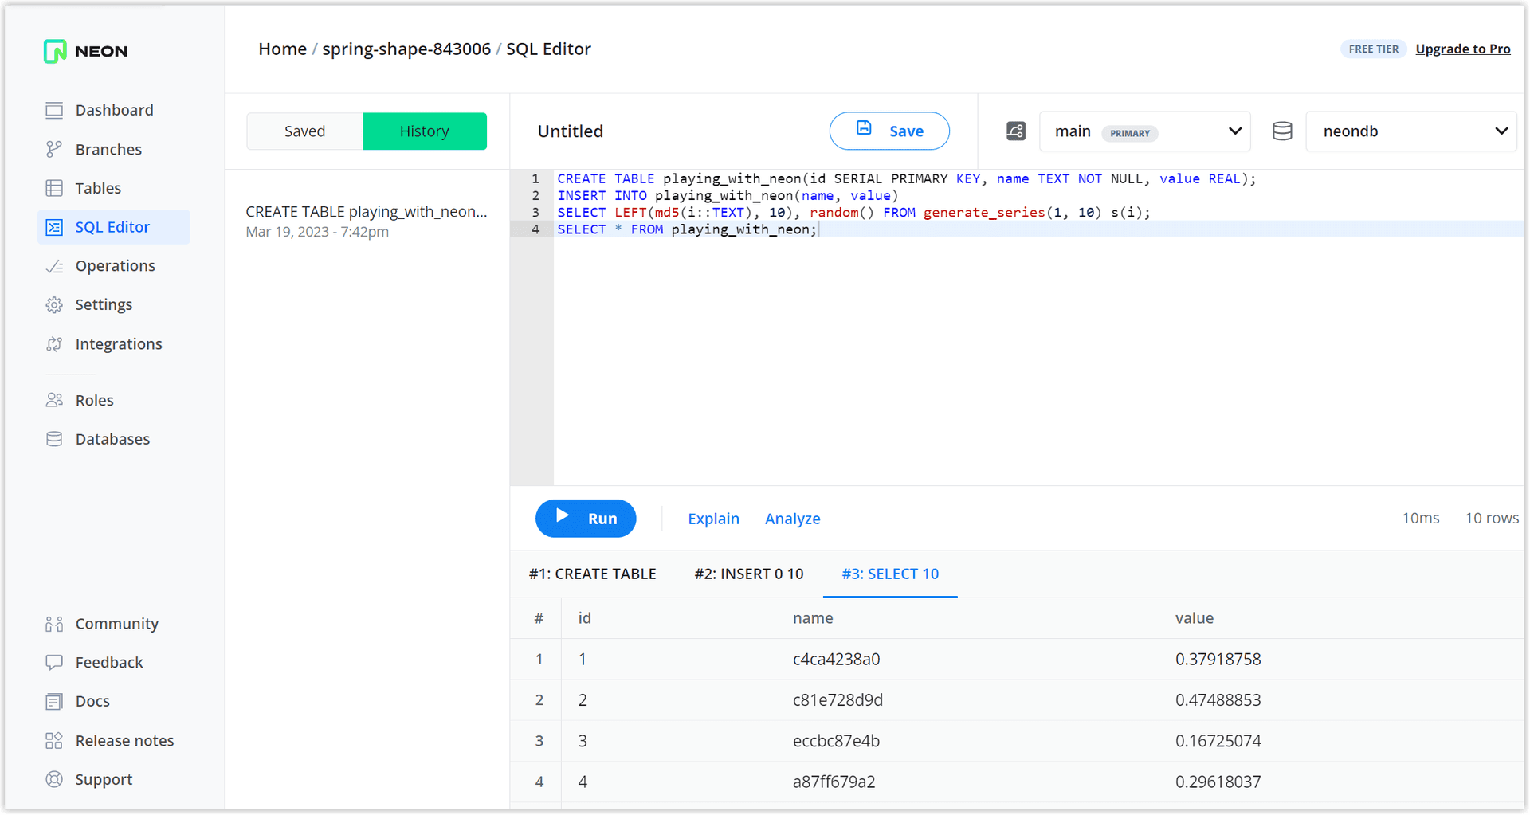1530x815 pixels.
Task: Open the main branch dropdown
Action: click(1145, 131)
